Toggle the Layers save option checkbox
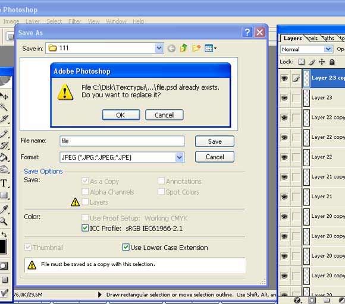 (85, 202)
